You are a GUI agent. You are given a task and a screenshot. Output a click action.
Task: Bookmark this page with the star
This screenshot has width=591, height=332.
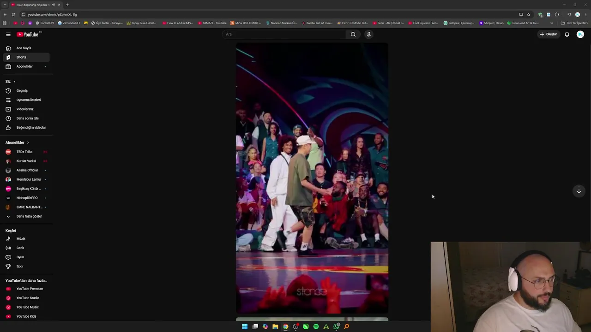529,14
